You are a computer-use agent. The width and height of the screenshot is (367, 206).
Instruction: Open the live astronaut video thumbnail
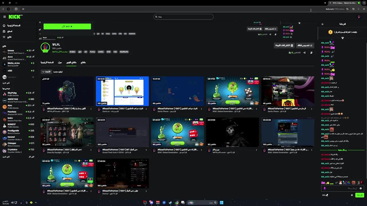(x=67, y=91)
